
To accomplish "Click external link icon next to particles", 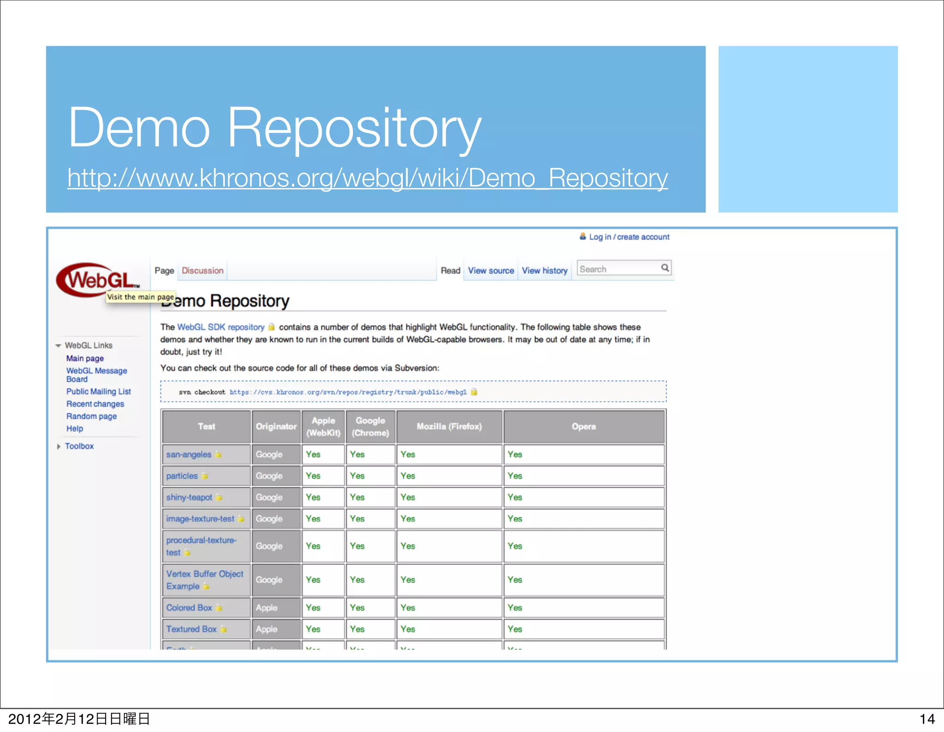I will click(204, 476).
